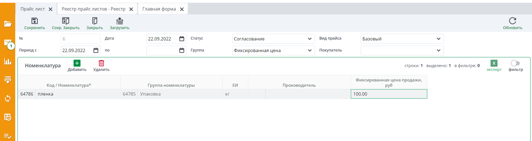Click the fixed price cell 100.00
Viewport: 532px width, 141px height.
coord(389,94)
